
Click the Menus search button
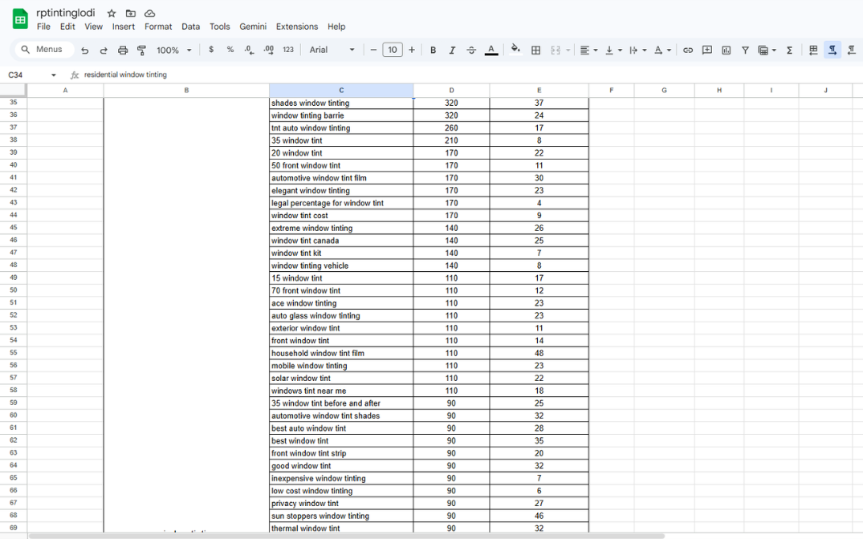[43, 50]
